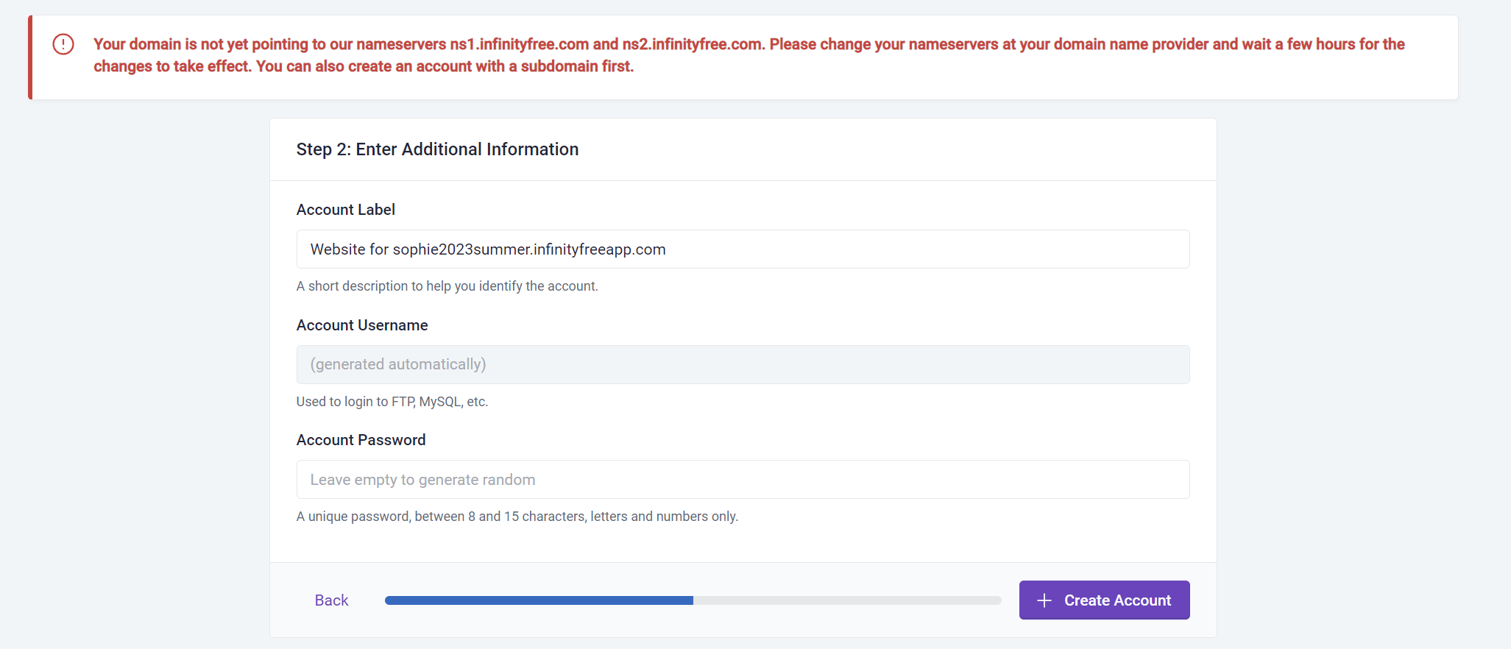Focus the Account Password input box

[x=742, y=480]
